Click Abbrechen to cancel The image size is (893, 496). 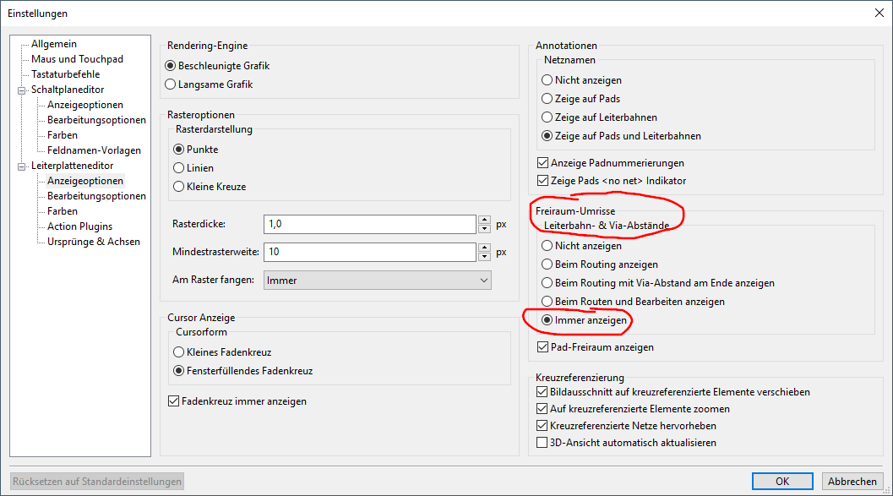click(x=852, y=481)
